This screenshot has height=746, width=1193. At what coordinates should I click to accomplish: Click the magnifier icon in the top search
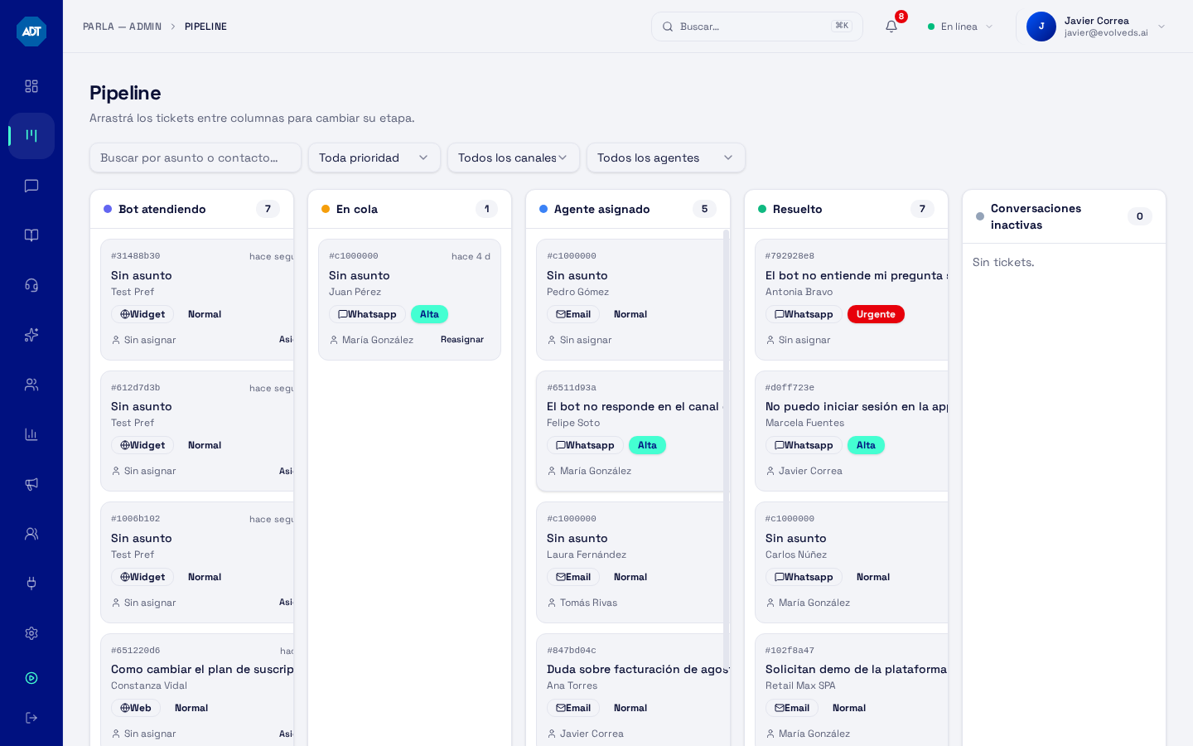click(668, 27)
